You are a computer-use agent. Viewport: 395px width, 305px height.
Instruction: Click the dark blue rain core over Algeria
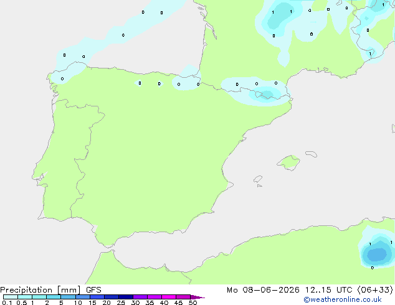(x=377, y=255)
